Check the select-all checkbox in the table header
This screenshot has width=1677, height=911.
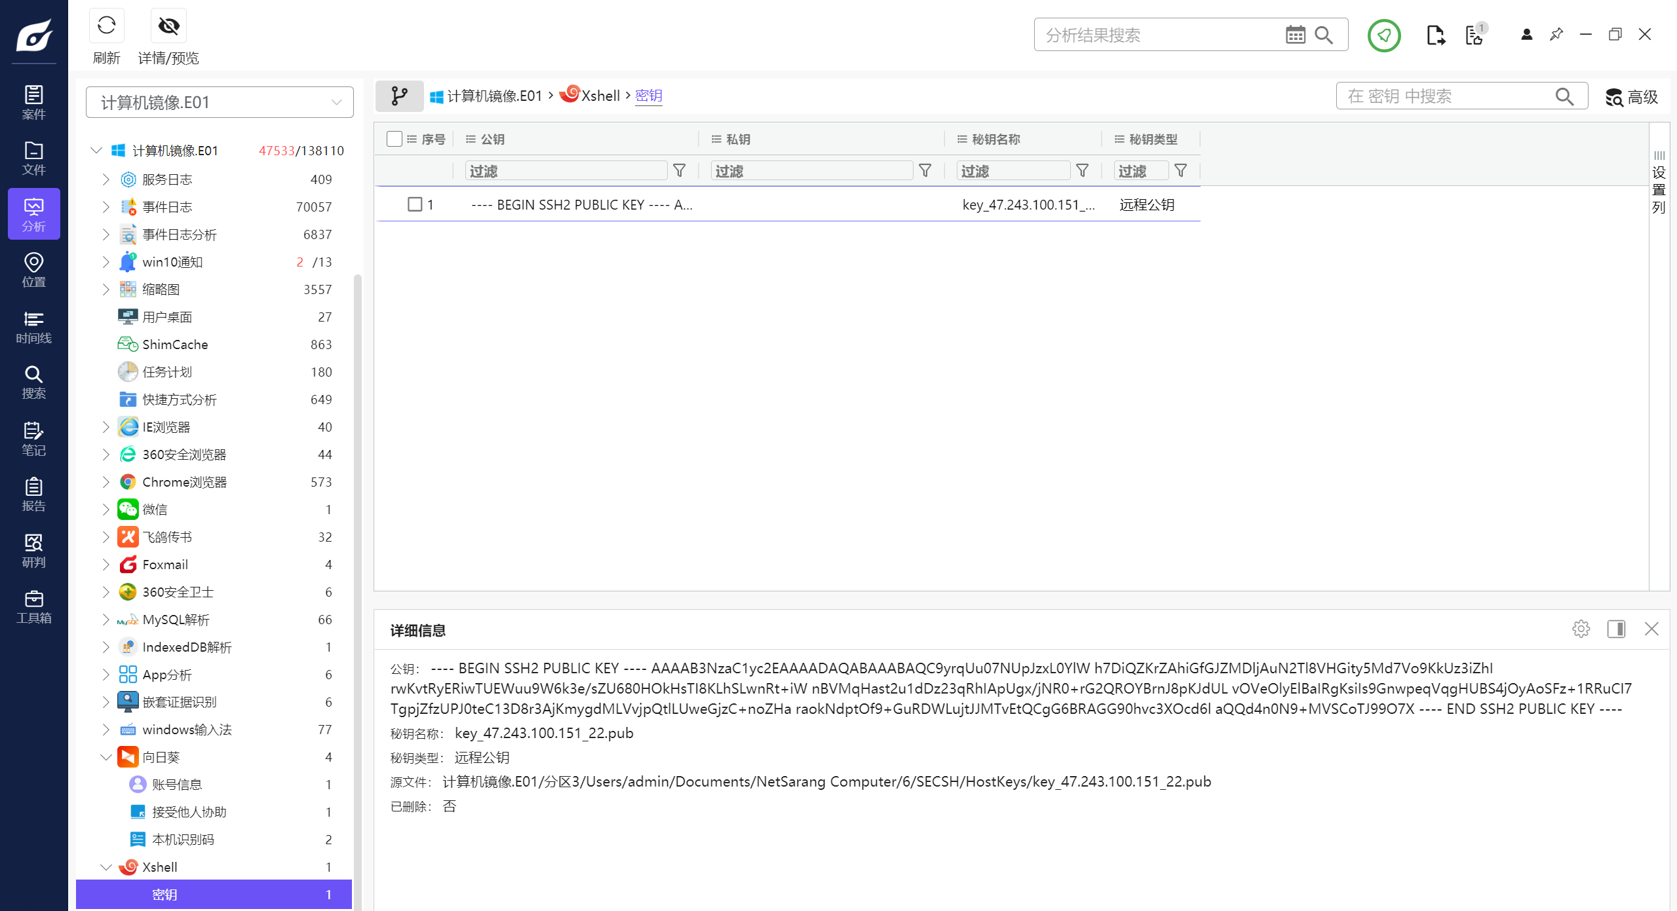point(395,139)
